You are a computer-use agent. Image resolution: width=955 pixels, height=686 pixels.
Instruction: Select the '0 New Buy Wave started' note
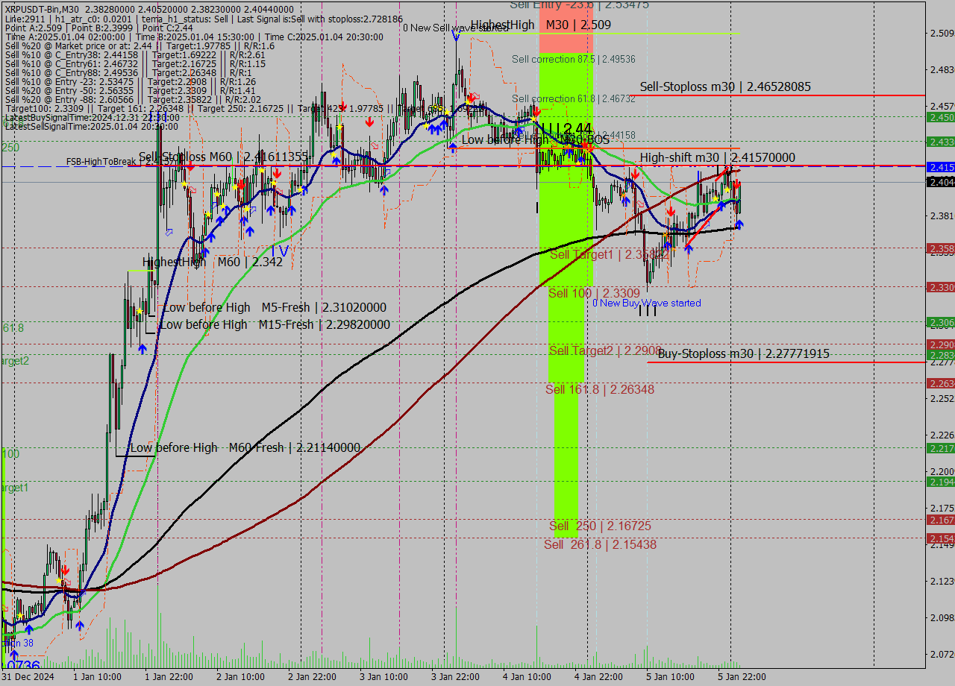[647, 303]
